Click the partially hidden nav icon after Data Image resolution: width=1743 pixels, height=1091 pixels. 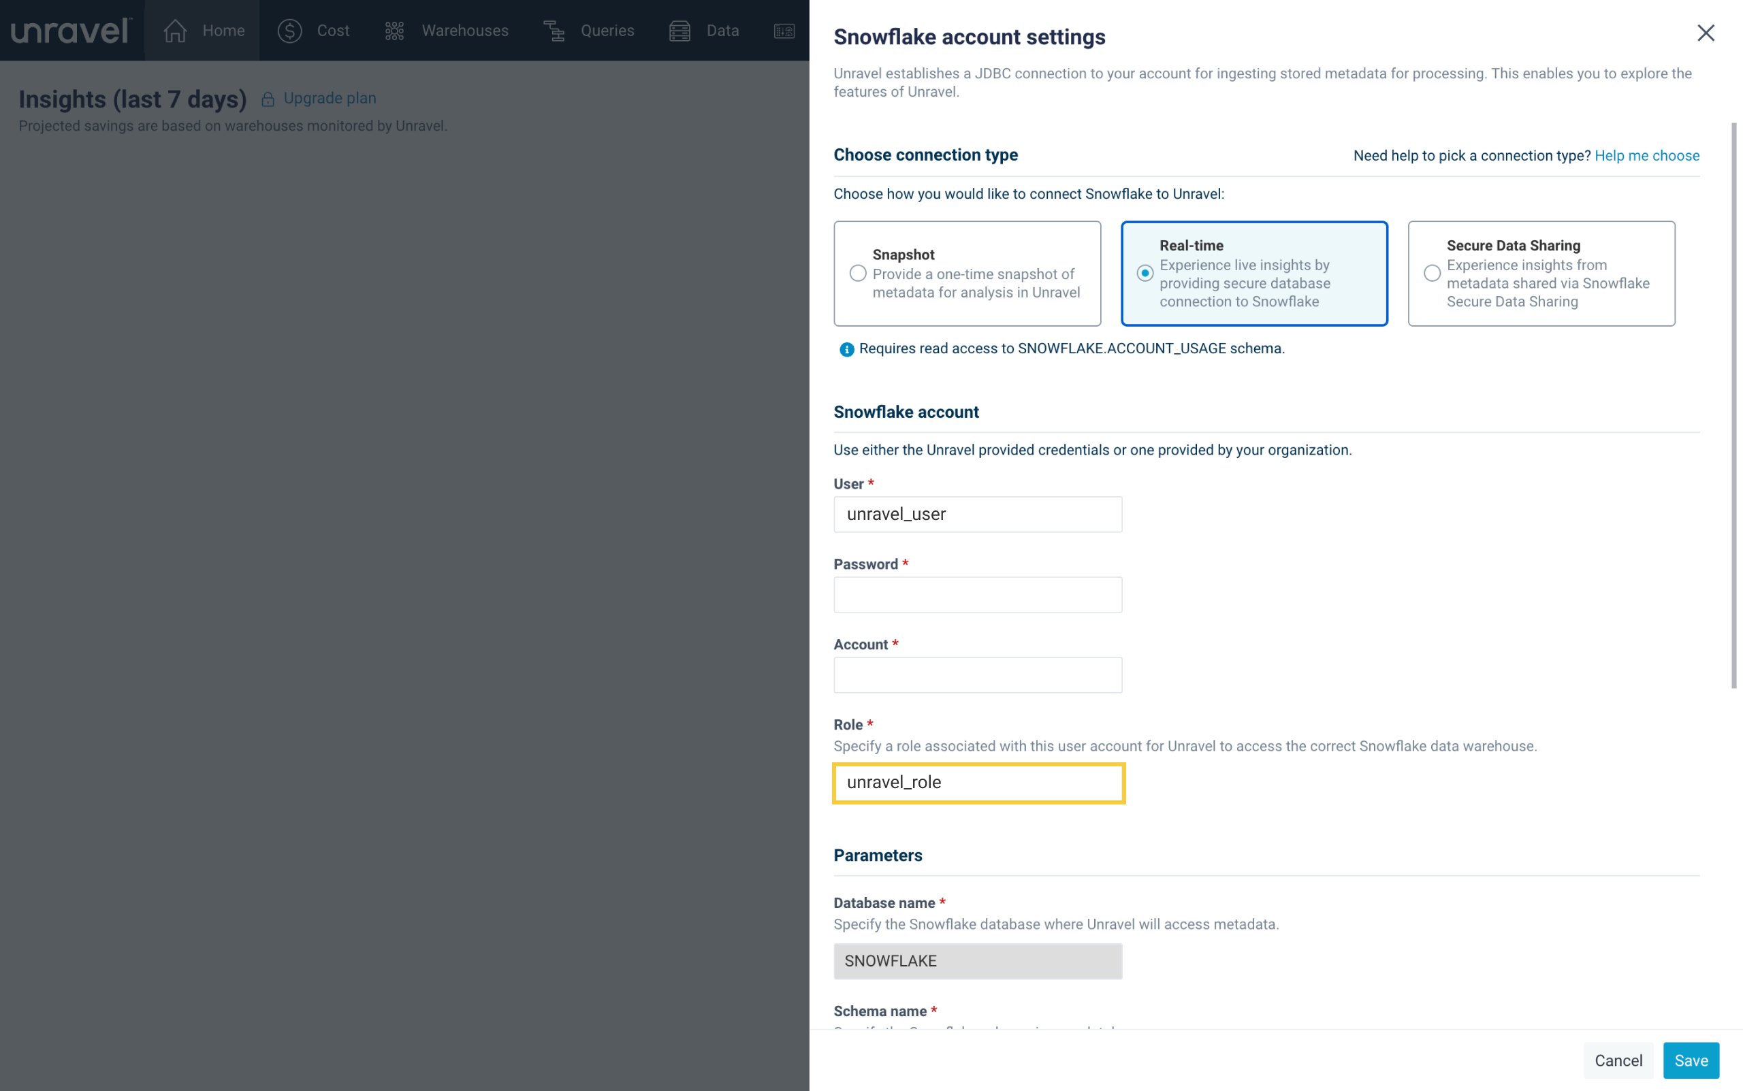pos(784,31)
